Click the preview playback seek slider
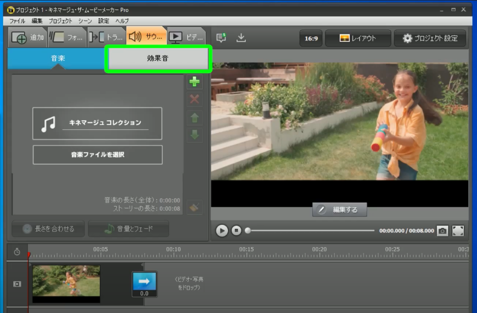477x313 pixels. pos(311,231)
